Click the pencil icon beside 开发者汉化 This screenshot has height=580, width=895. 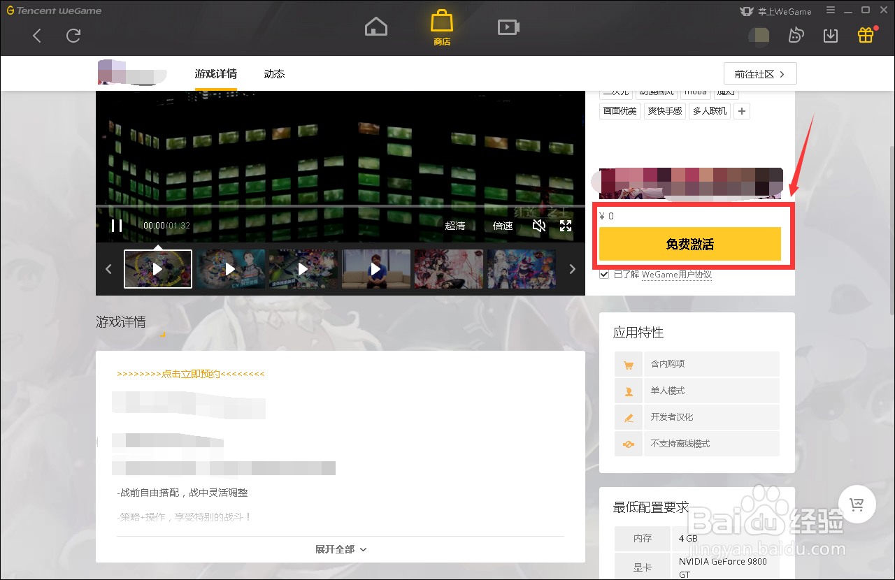(629, 417)
